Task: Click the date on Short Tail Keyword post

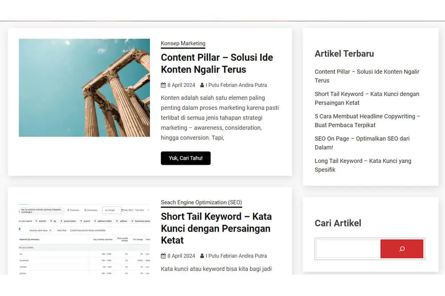Action: tap(182, 256)
